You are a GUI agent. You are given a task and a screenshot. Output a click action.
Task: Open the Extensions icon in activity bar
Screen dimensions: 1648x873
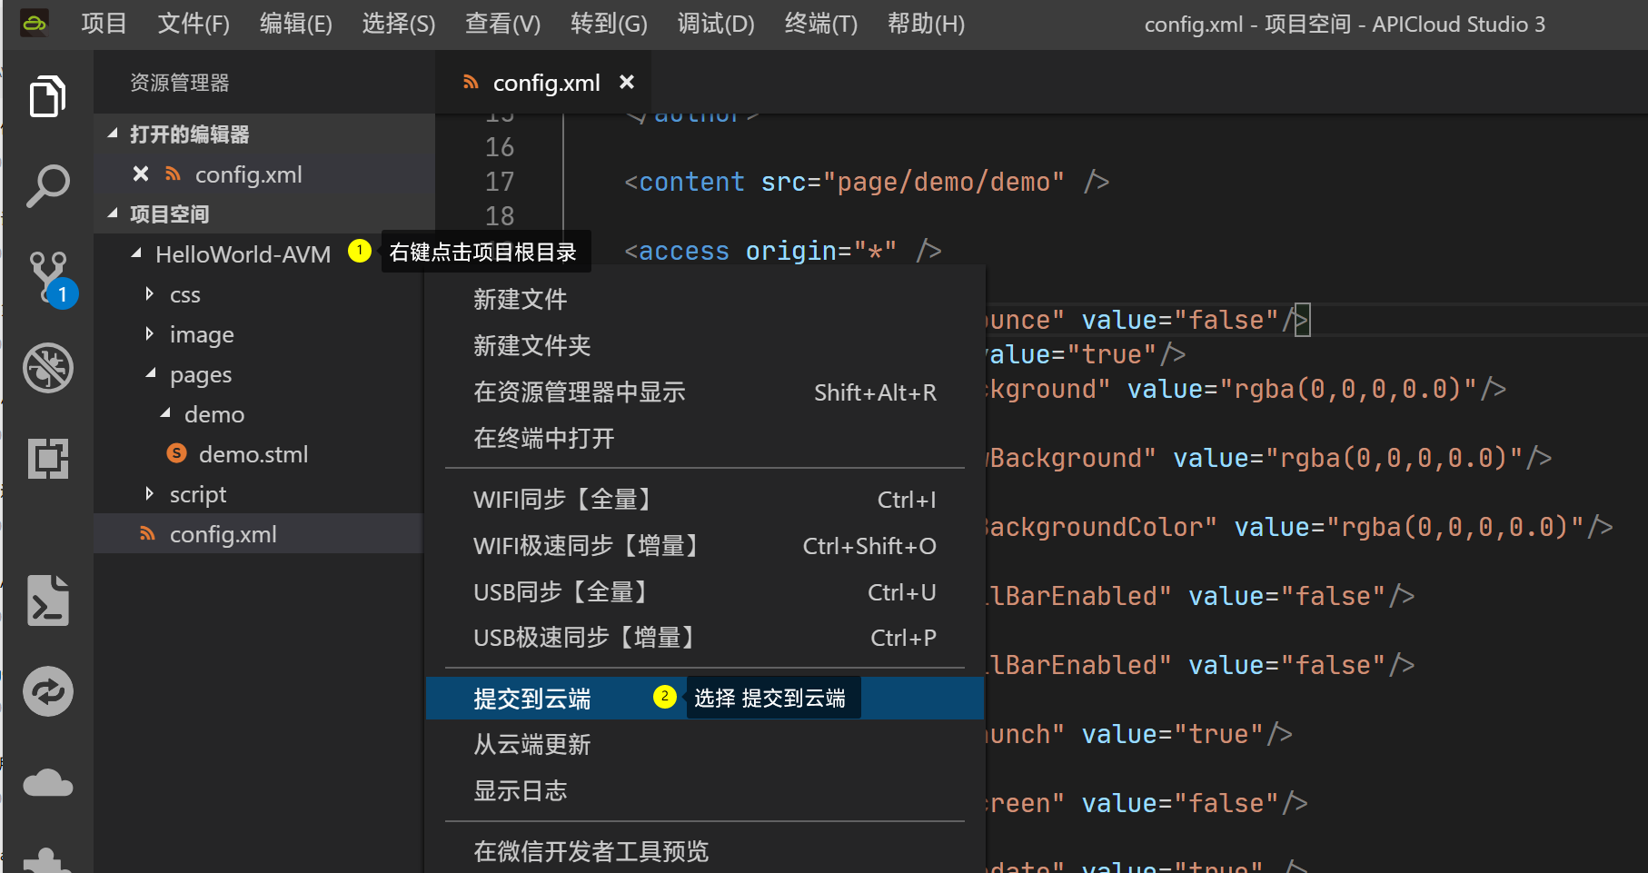click(47, 459)
